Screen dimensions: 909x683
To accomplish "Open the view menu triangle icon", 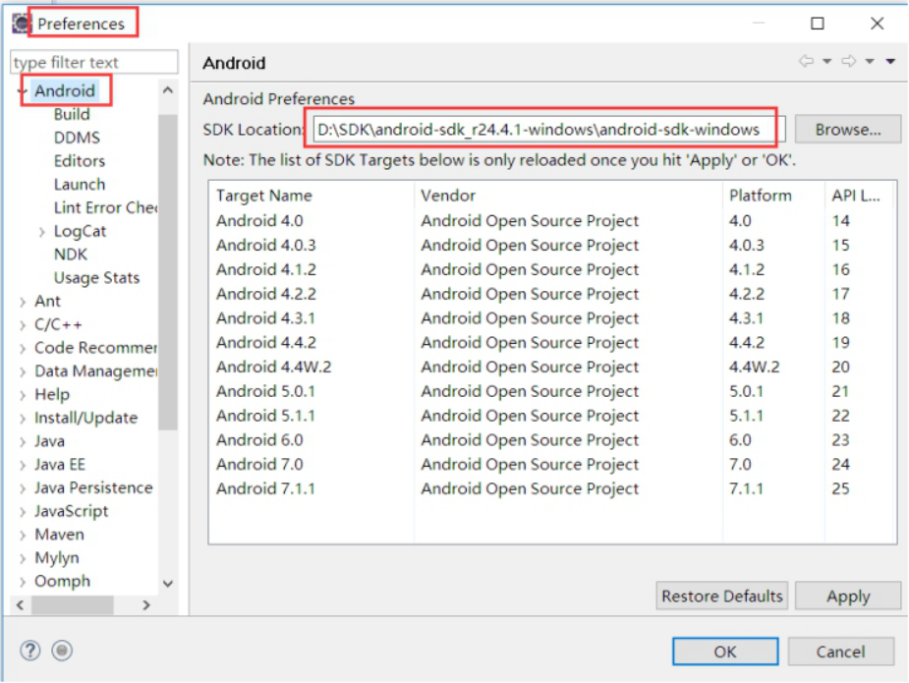I will [890, 62].
